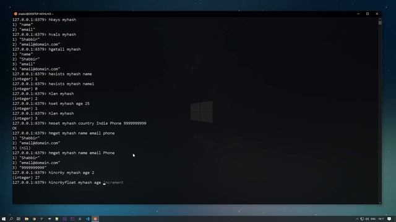Click the '3) "9999999999"' result line
The image size is (396, 222).
click(x=29, y=168)
